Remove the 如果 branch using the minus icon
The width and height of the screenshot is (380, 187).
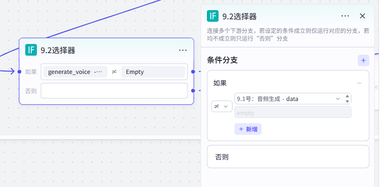pyautogui.click(x=359, y=83)
